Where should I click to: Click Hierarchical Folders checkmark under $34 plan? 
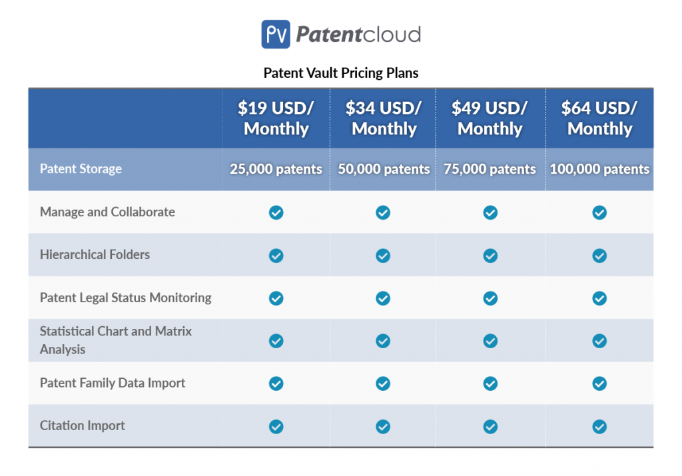(x=383, y=256)
